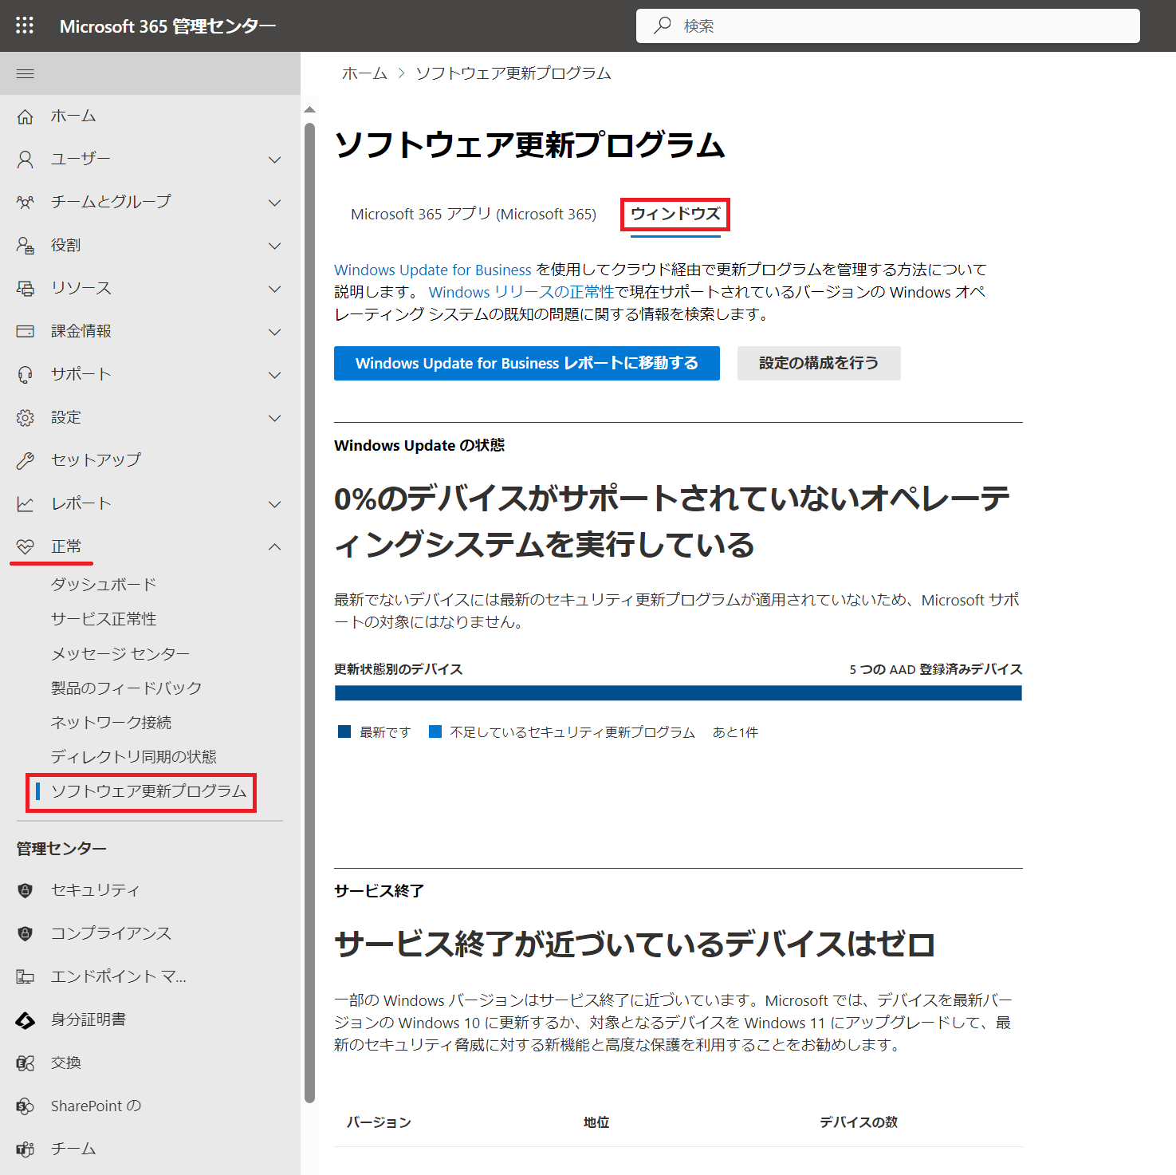Expand the サポート chevron

pyautogui.click(x=275, y=375)
